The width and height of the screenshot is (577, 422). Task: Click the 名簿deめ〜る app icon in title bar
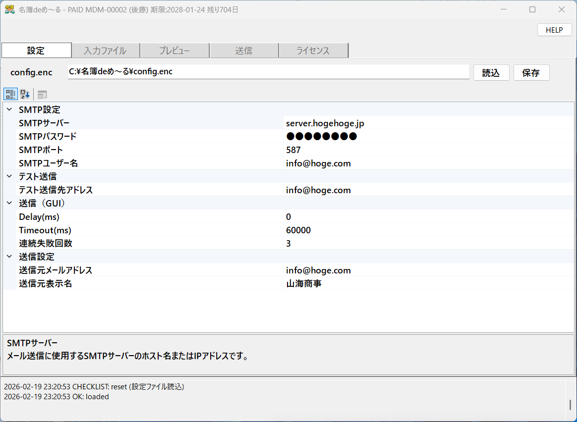point(9,9)
